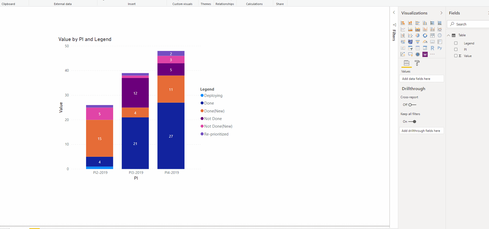Choose the clustered column chart visual
Image resolution: width=489 pixels, height=229 pixels.
pos(425,23)
